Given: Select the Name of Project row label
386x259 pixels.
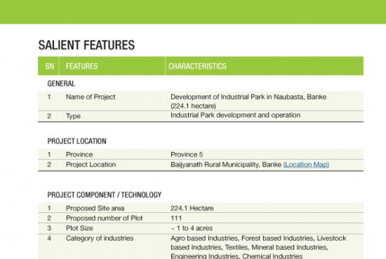Looking at the screenshot, I should 91,97.
